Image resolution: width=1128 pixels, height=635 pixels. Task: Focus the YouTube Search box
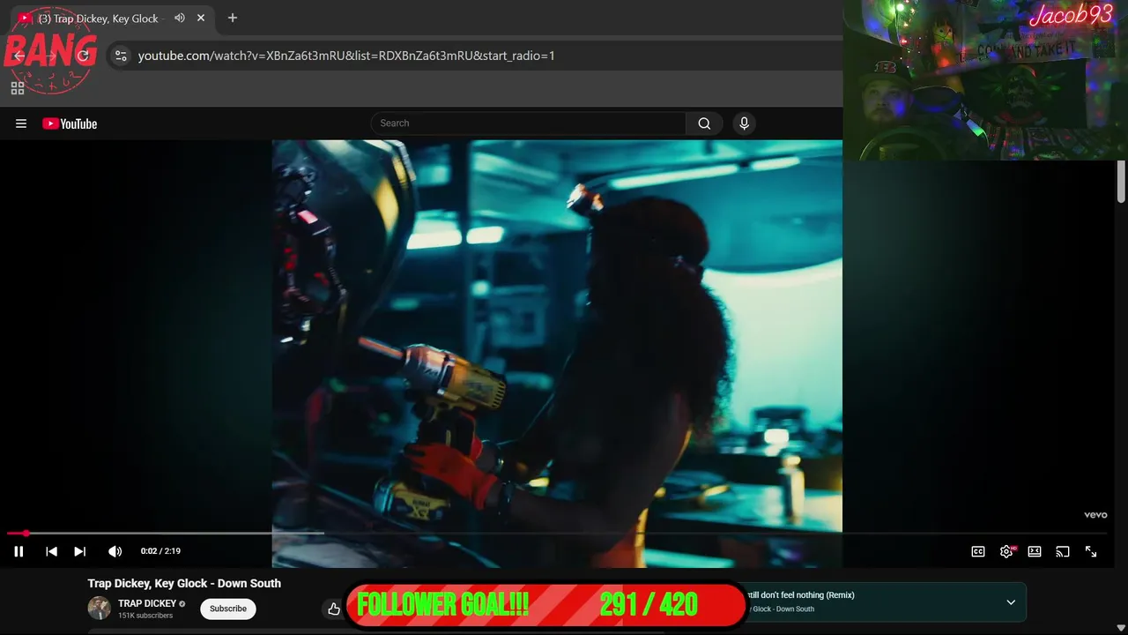[x=528, y=123]
